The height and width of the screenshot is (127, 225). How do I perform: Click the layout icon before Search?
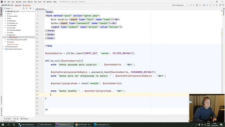point(220,5)
